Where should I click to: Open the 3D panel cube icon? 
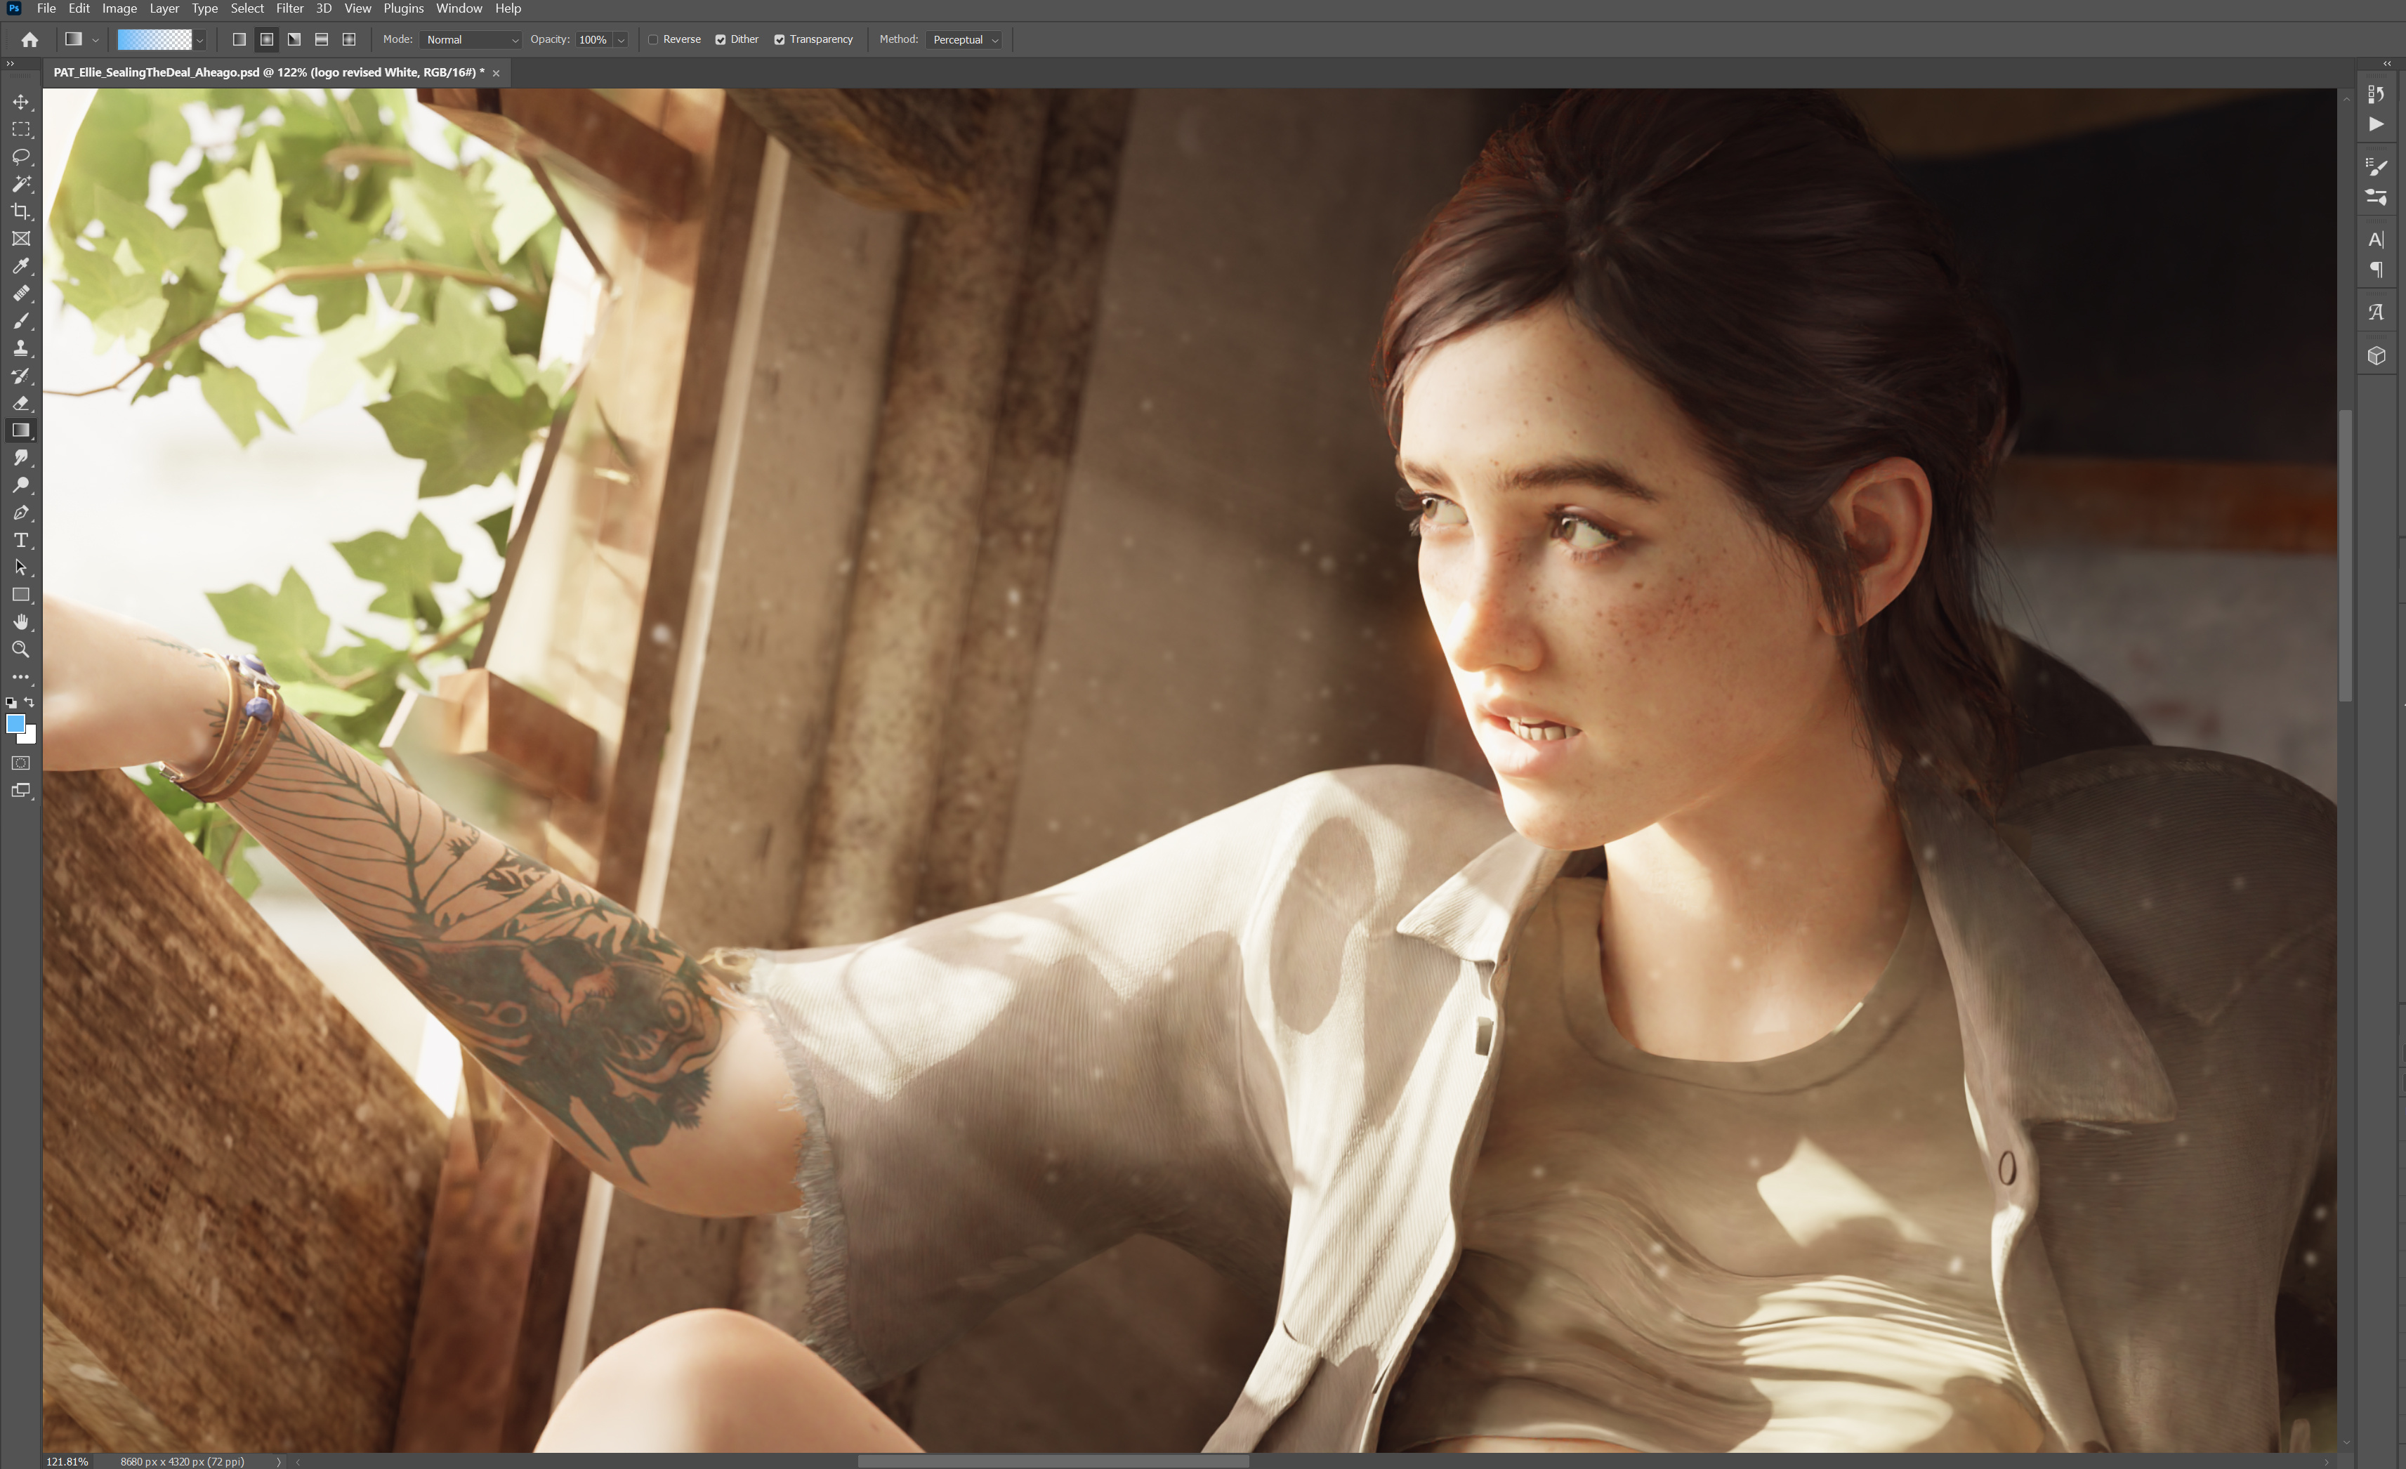tap(2377, 355)
